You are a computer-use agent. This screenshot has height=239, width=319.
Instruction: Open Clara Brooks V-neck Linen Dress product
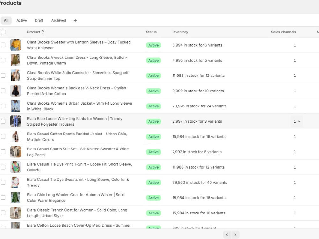point(77,60)
